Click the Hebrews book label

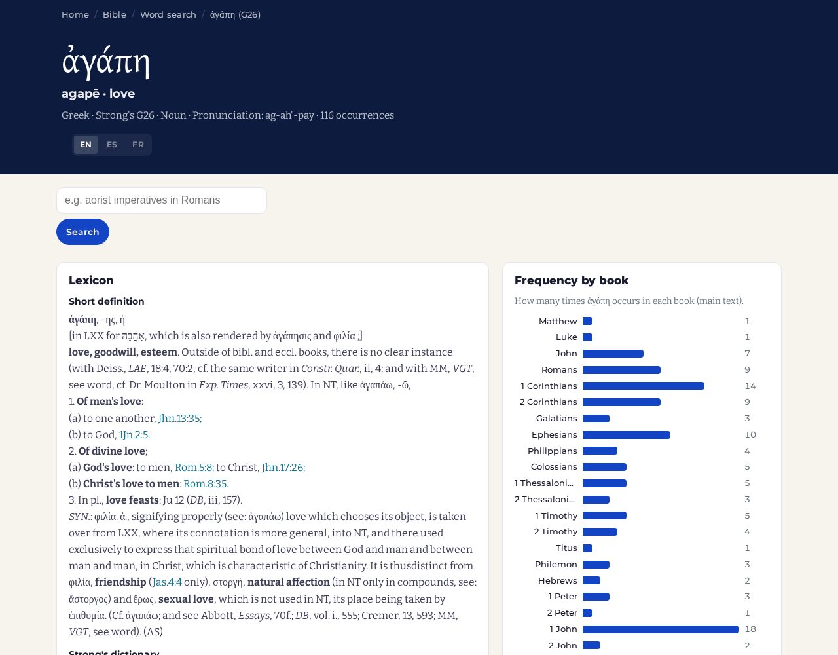pos(558,580)
